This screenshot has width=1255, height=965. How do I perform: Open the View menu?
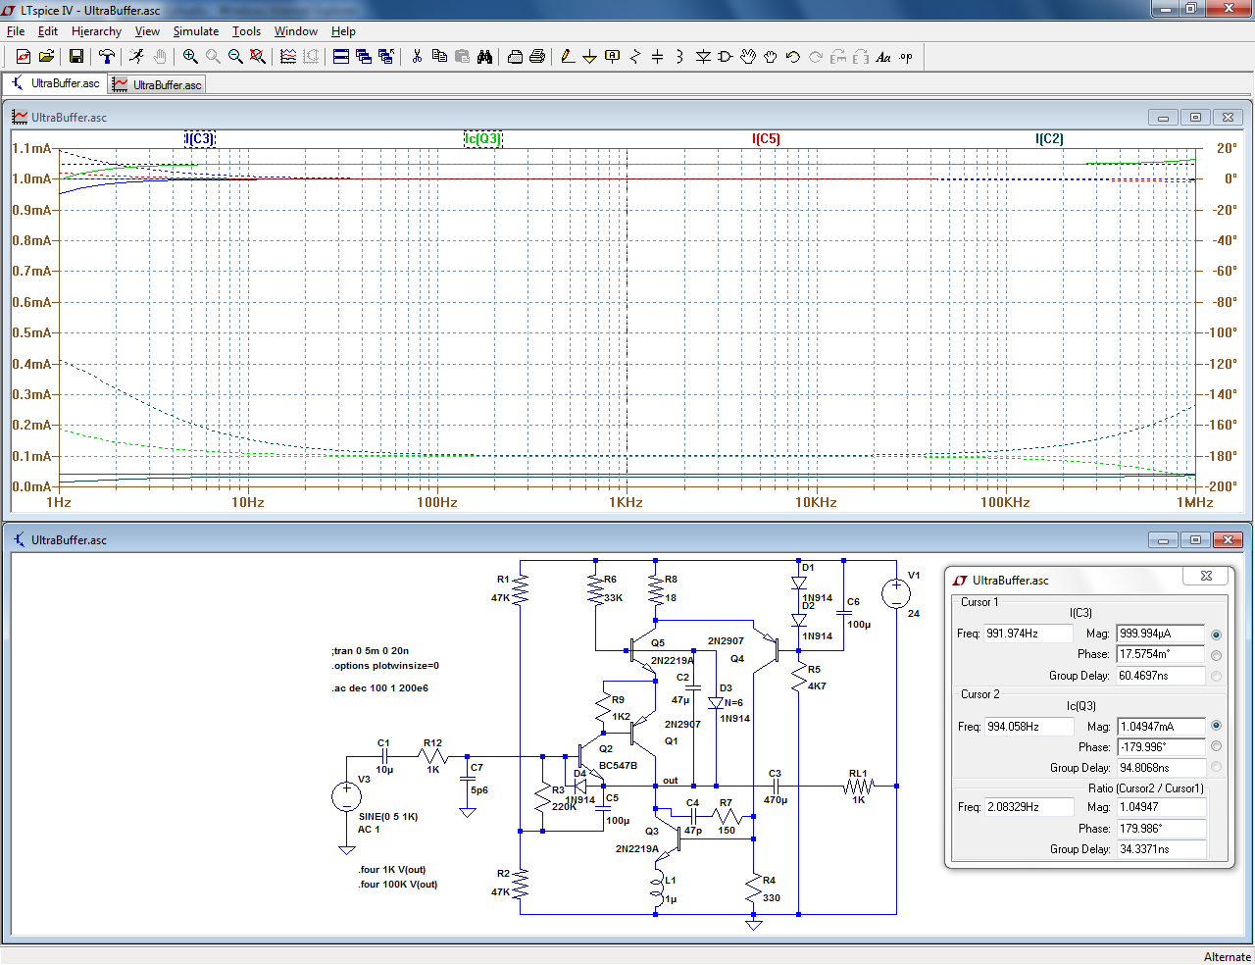click(147, 31)
